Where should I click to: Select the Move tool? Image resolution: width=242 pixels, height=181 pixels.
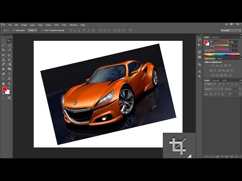point(9,41)
